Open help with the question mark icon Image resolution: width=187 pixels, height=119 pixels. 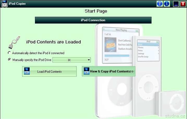tap(160, 4)
